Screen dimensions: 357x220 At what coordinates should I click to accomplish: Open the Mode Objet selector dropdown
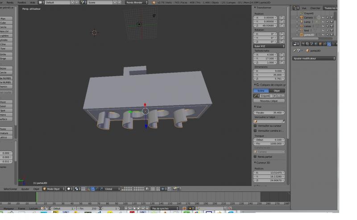53,189
